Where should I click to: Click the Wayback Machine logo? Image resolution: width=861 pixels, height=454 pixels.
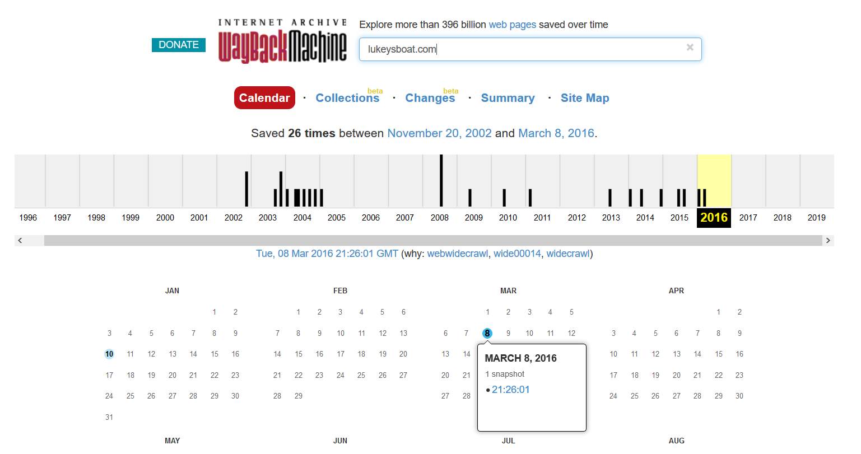click(282, 41)
